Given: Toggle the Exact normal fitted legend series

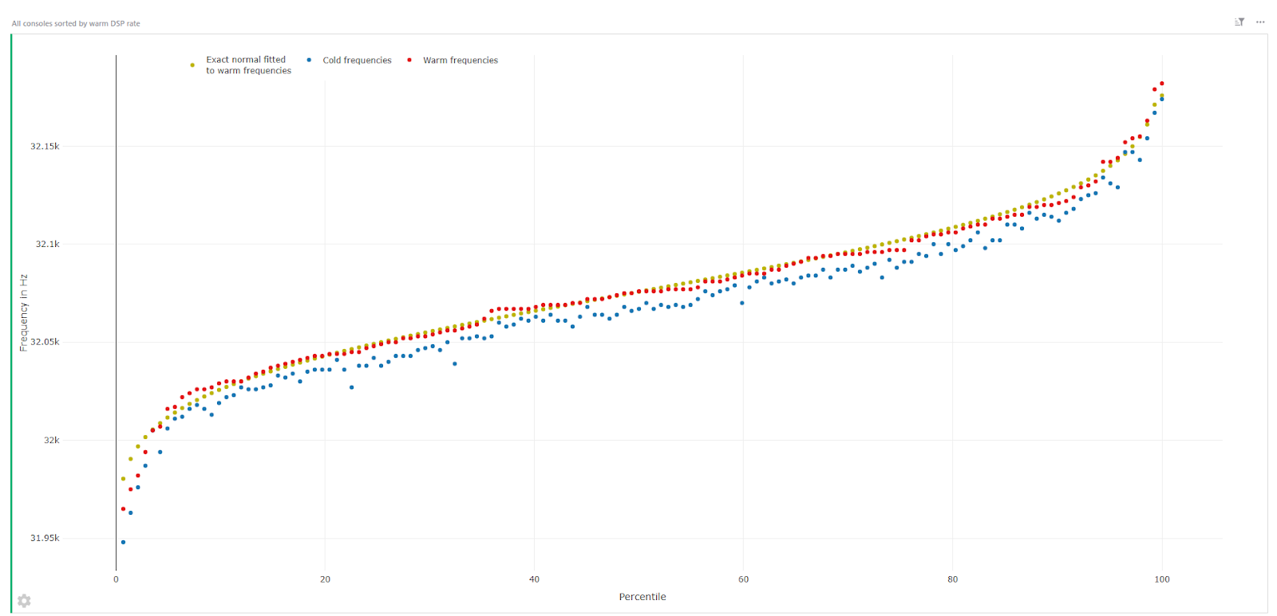Looking at the screenshot, I should pos(248,65).
